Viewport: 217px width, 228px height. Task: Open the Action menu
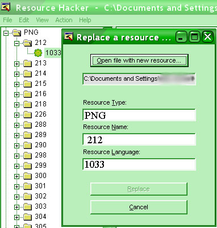click(64, 20)
